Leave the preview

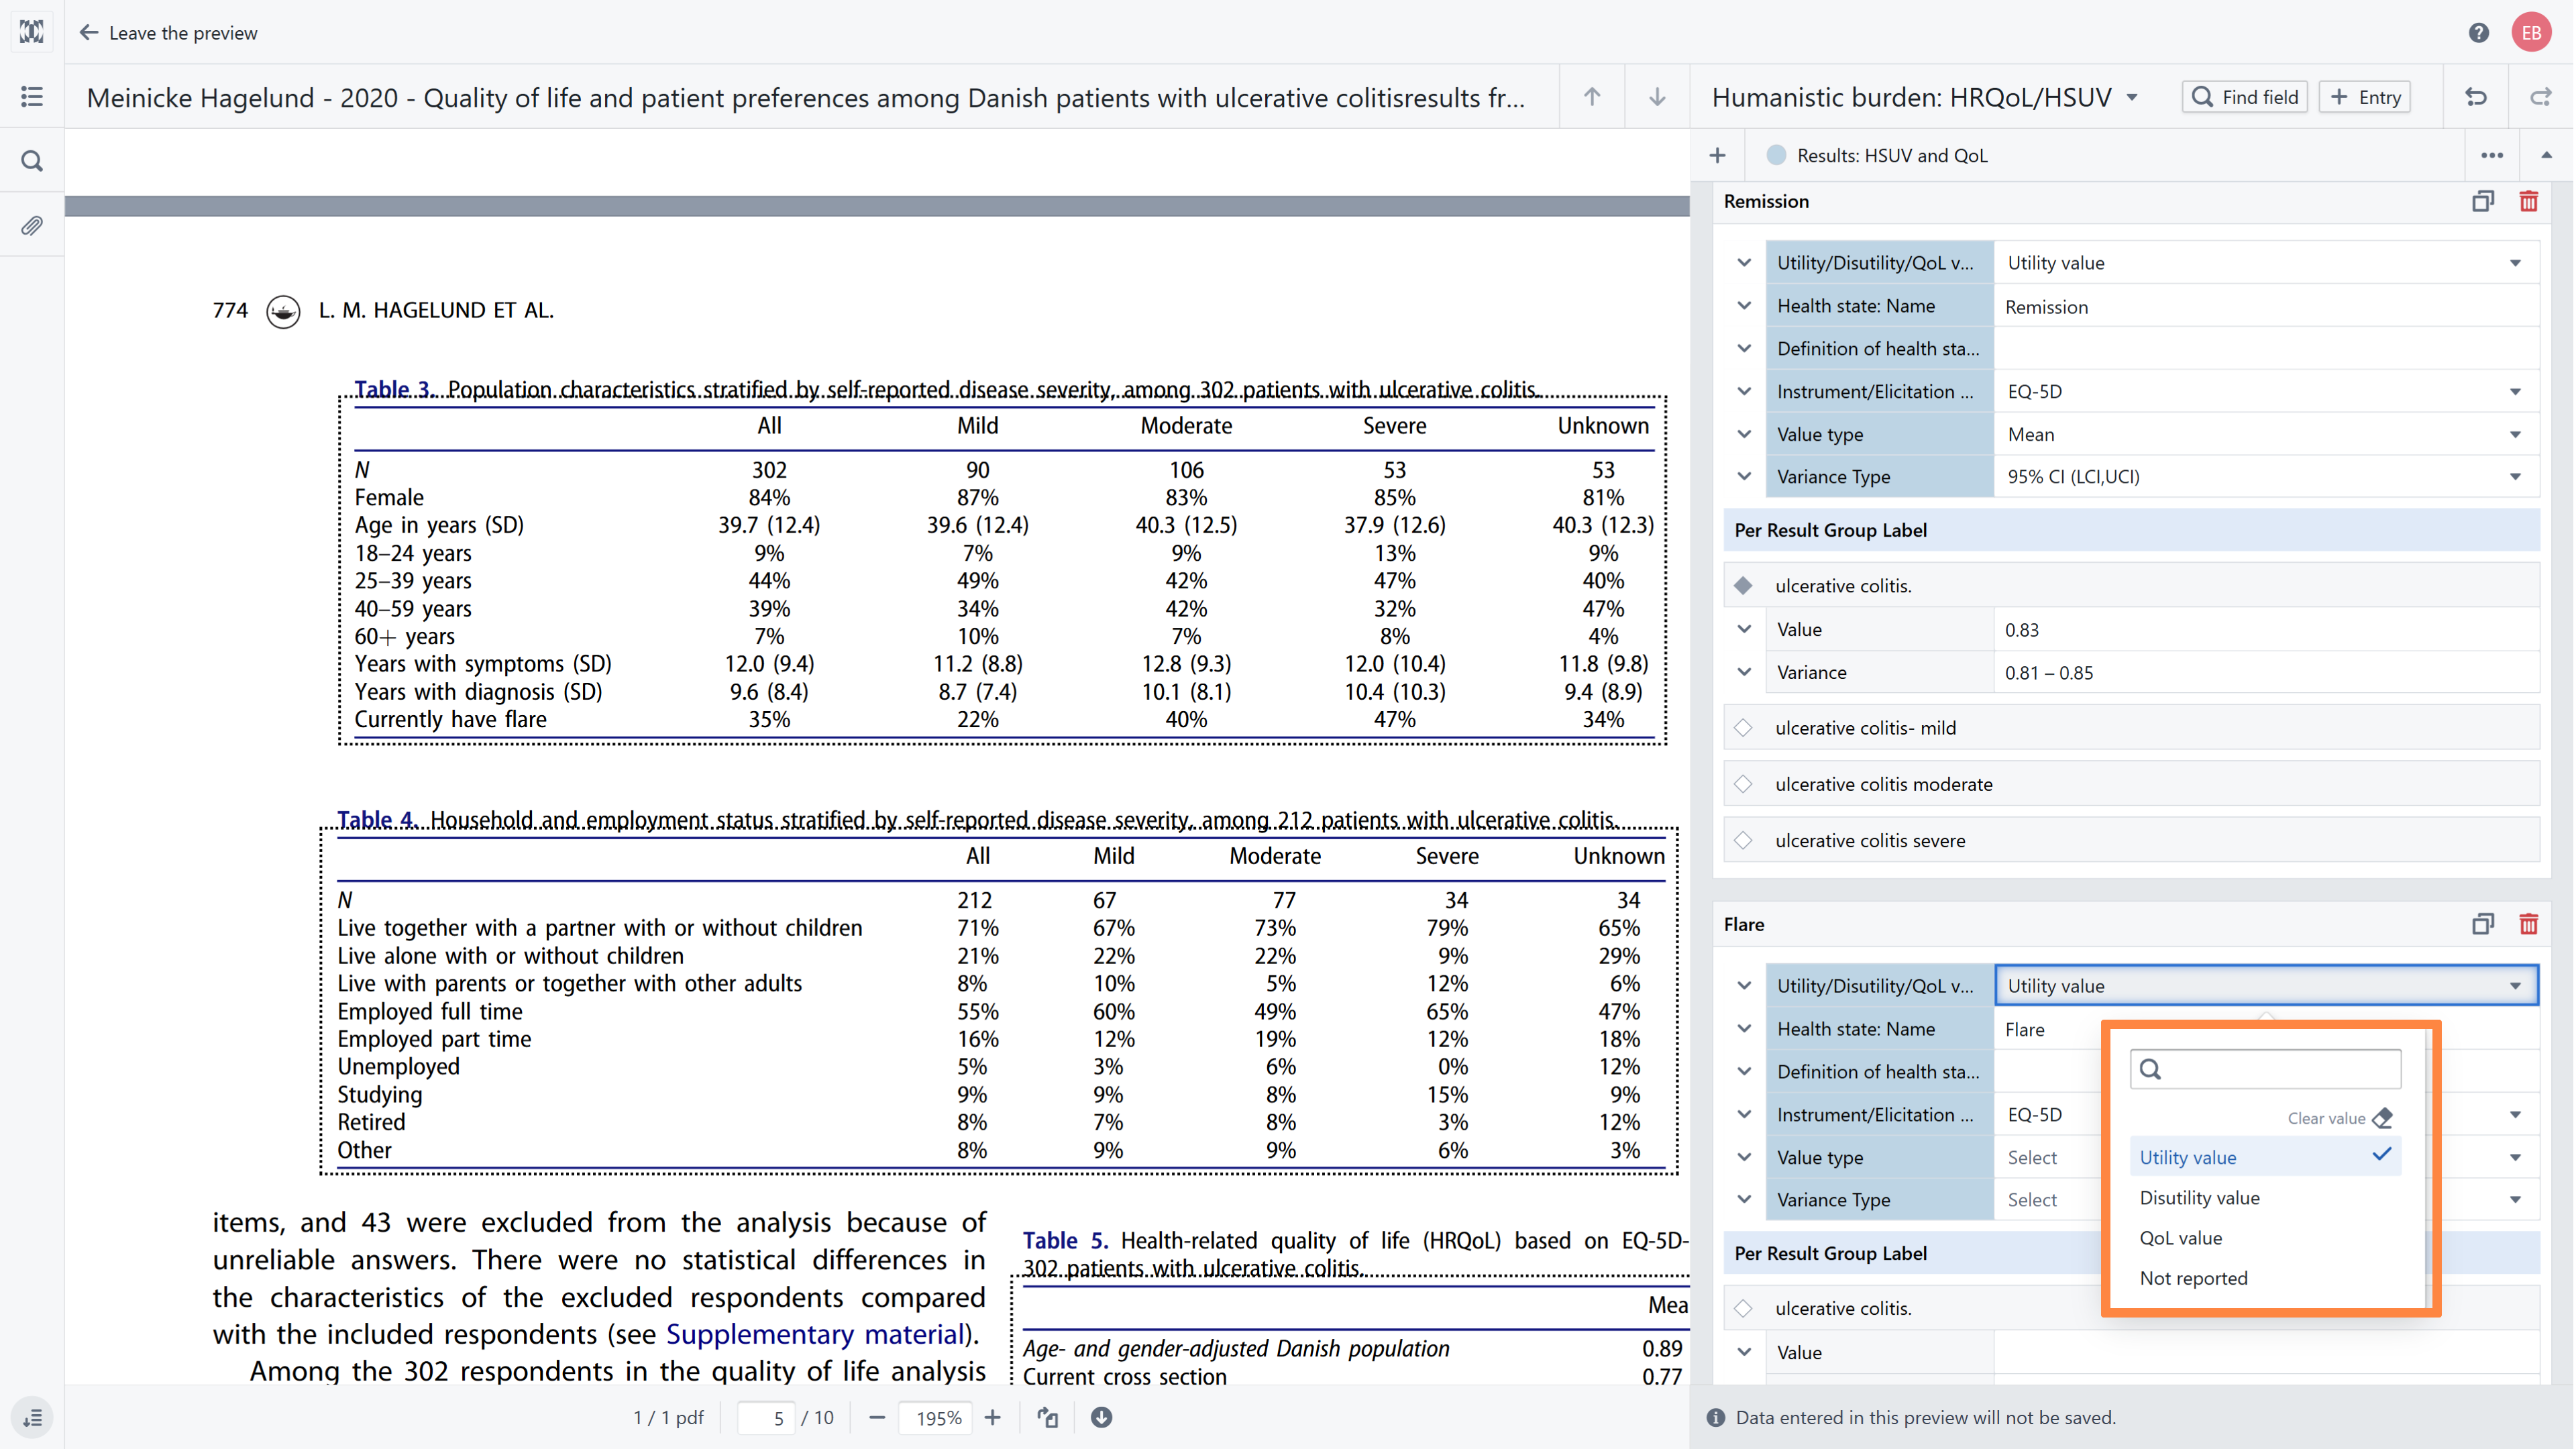169,33
